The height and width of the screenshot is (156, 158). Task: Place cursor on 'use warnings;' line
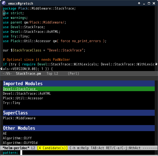pyautogui.click(x=15, y=18)
